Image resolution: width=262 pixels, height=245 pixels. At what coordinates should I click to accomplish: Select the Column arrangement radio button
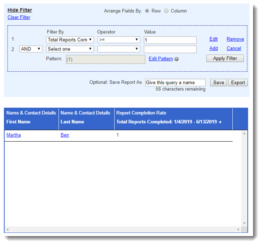[x=166, y=11]
